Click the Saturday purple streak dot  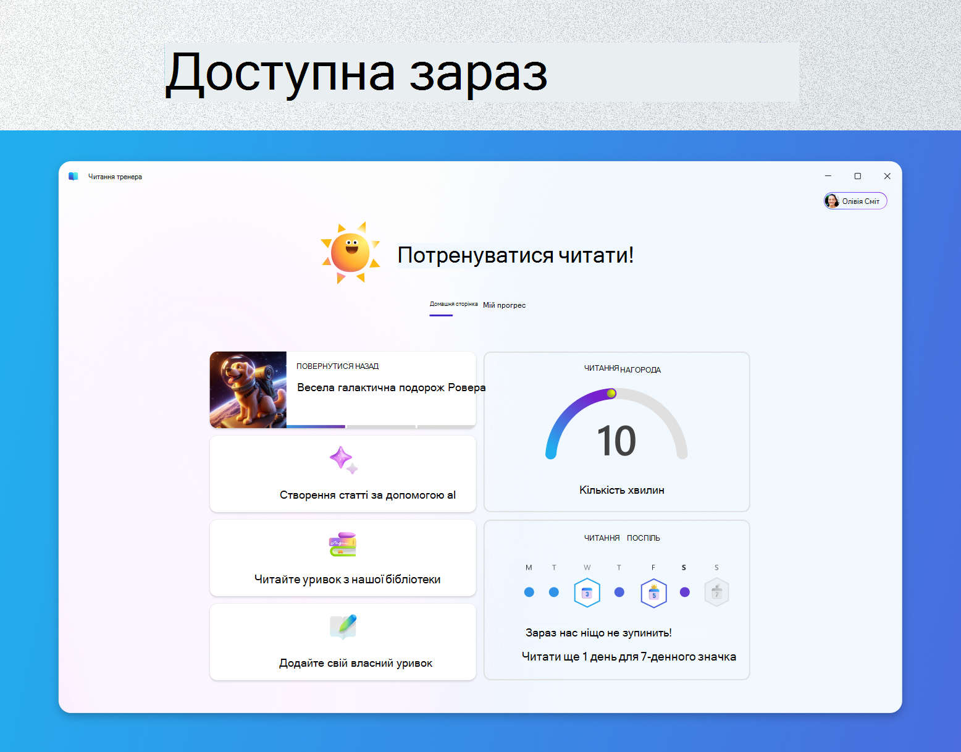(x=684, y=592)
